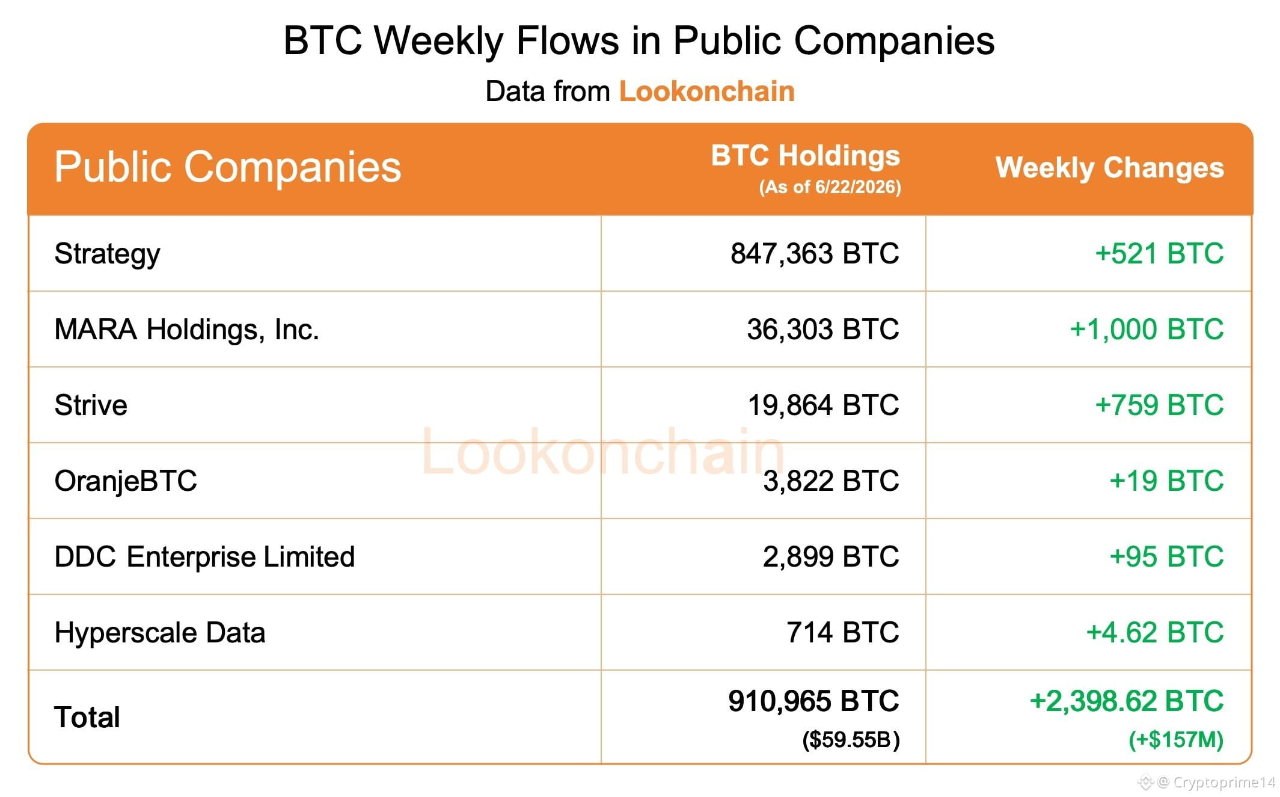This screenshot has width=1280, height=797.
Task: Click the 910,965 BTC total holdings
Action: pyautogui.click(x=813, y=701)
